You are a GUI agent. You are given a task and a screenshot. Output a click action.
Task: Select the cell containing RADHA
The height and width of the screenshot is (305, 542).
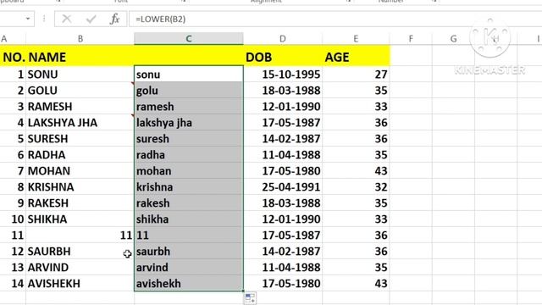[80, 154]
